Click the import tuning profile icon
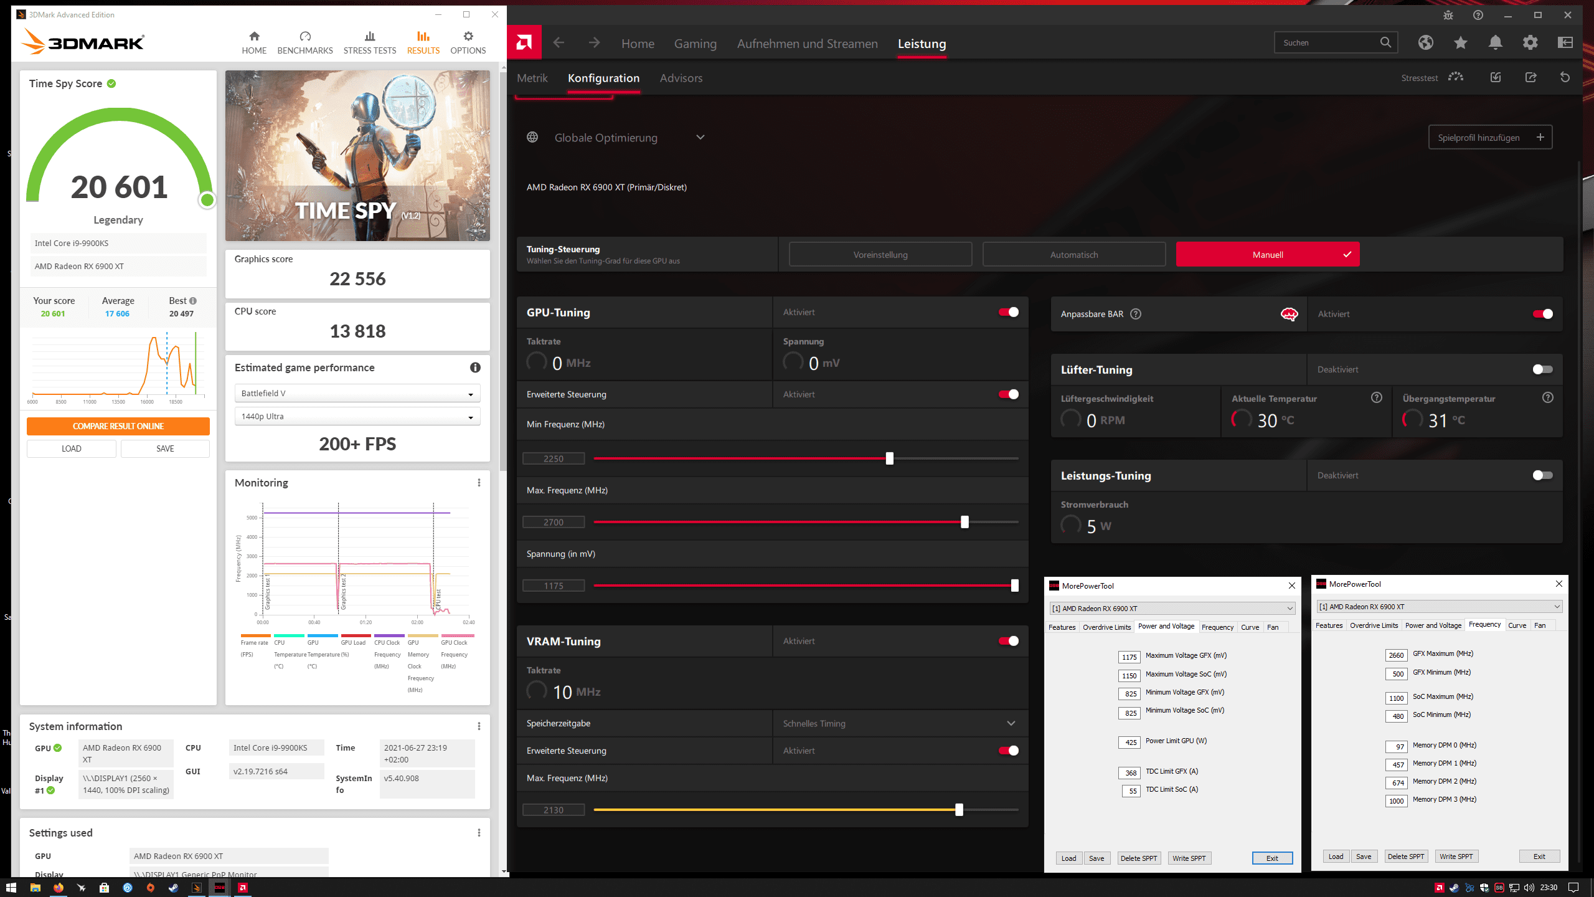The image size is (1594, 897). 1496,77
